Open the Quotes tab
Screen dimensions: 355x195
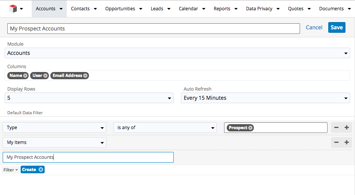295,9
